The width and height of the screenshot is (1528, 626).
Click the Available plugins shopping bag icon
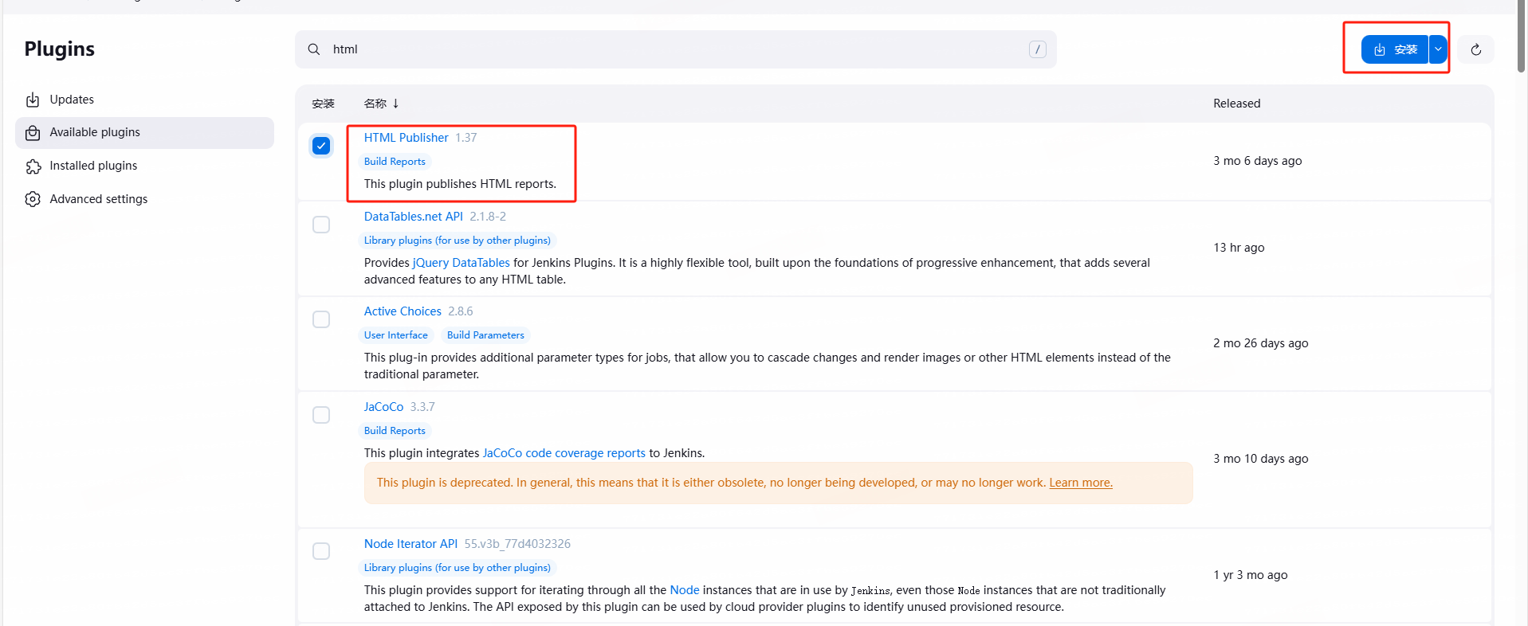coord(33,133)
